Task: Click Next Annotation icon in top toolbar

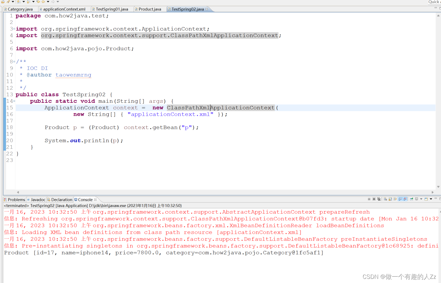Action: (x=18, y=2)
